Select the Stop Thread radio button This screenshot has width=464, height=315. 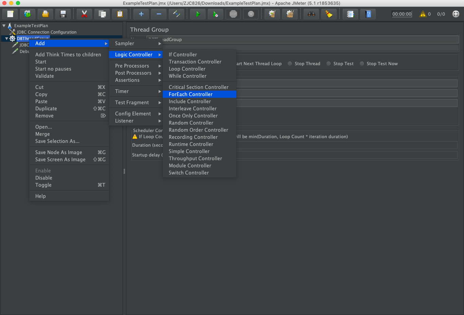[x=290, y=63]
